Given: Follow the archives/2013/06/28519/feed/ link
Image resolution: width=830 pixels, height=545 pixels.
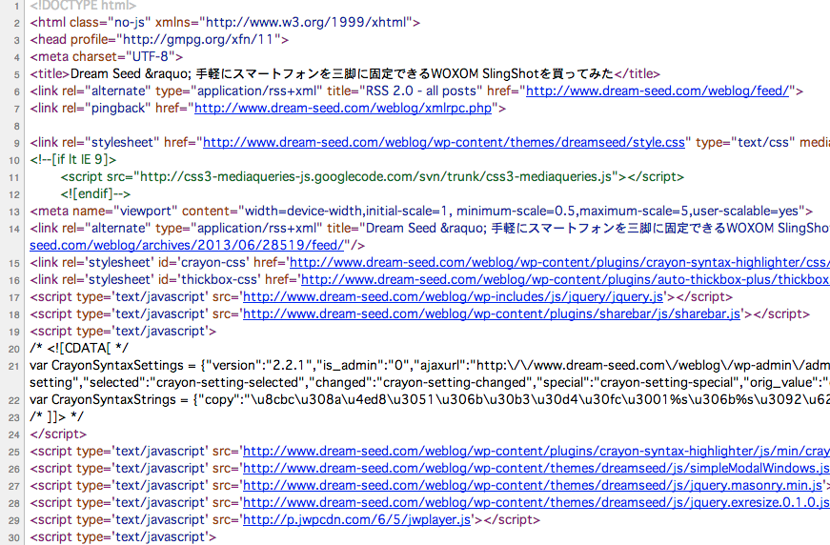Looking at the screenshot, I should click(187, 245).
